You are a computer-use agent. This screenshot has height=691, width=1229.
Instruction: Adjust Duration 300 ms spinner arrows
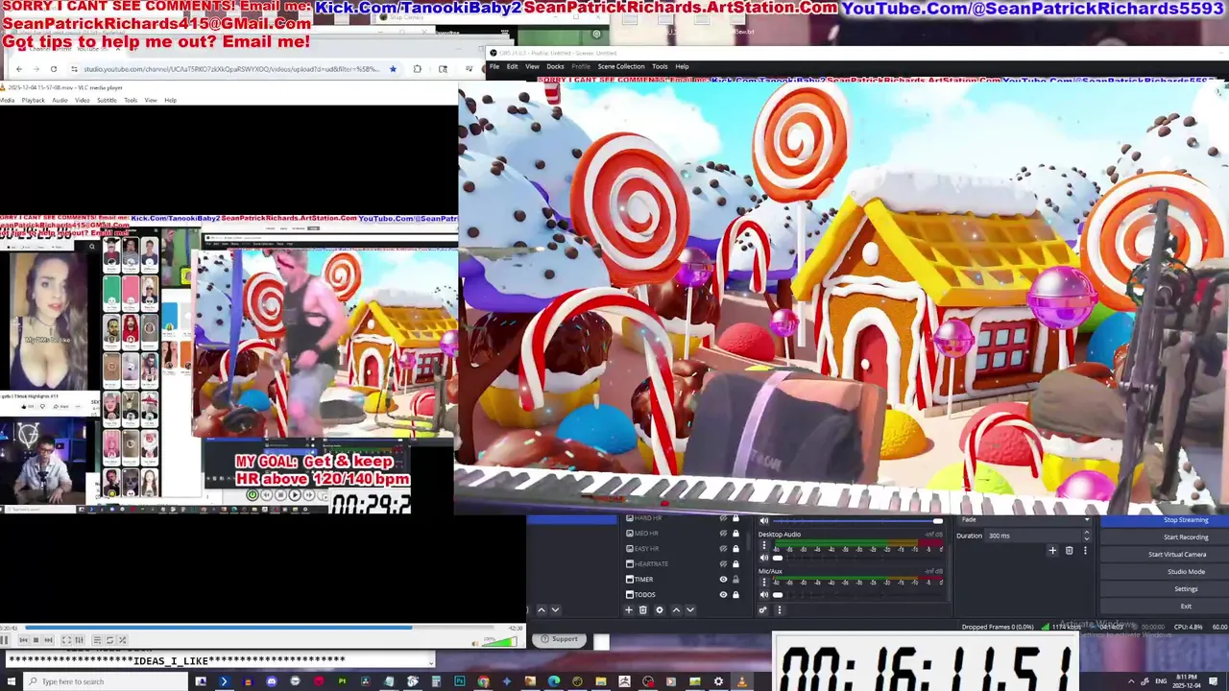[1087, 536]
